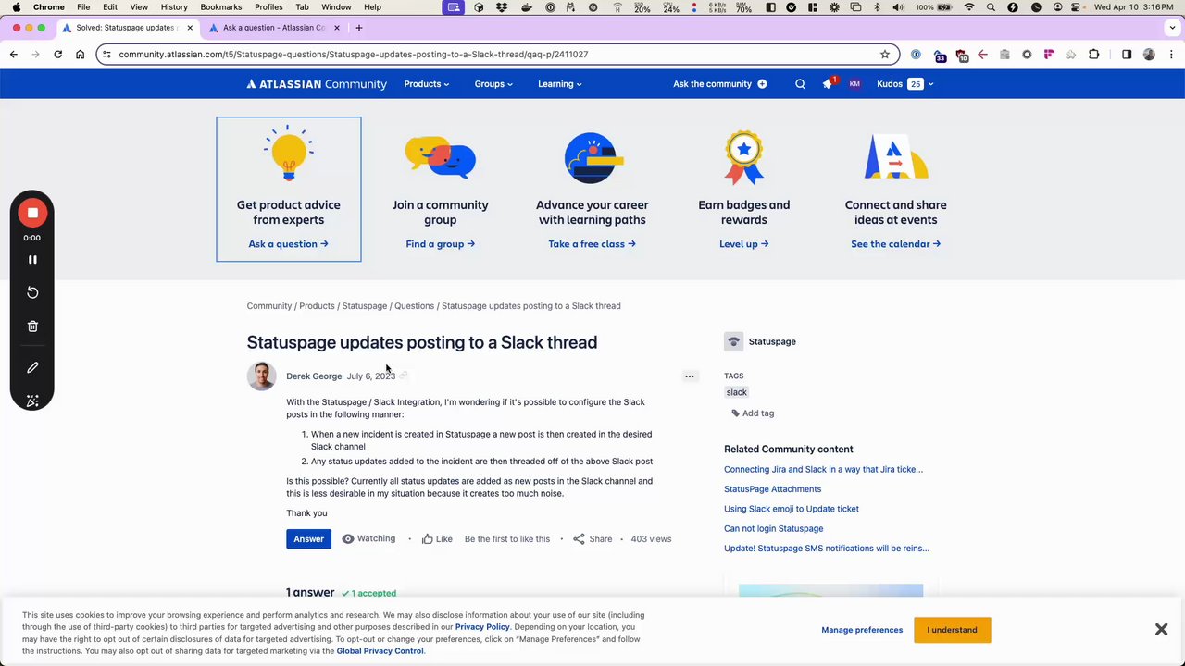The height and width of the screenshot is (666, 1185).
Task: Open notifications bell with unread badge
Action: pos(828,84)
